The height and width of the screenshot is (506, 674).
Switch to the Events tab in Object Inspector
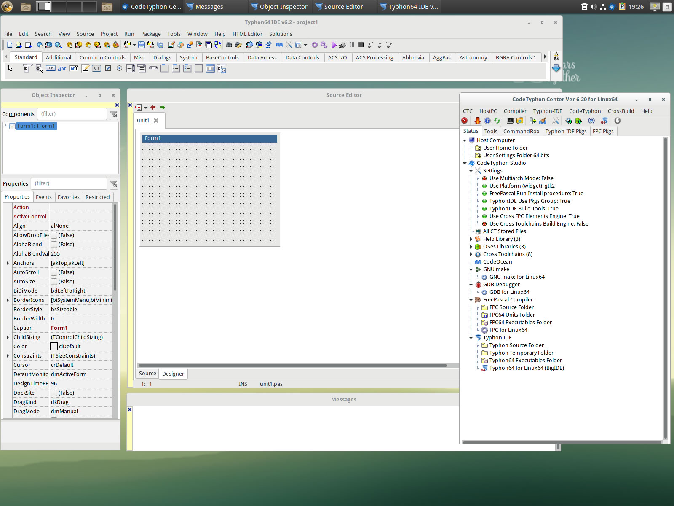44,197
